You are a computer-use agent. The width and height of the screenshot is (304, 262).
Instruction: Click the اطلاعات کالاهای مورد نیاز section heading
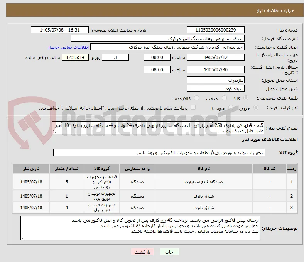[270, 140]
